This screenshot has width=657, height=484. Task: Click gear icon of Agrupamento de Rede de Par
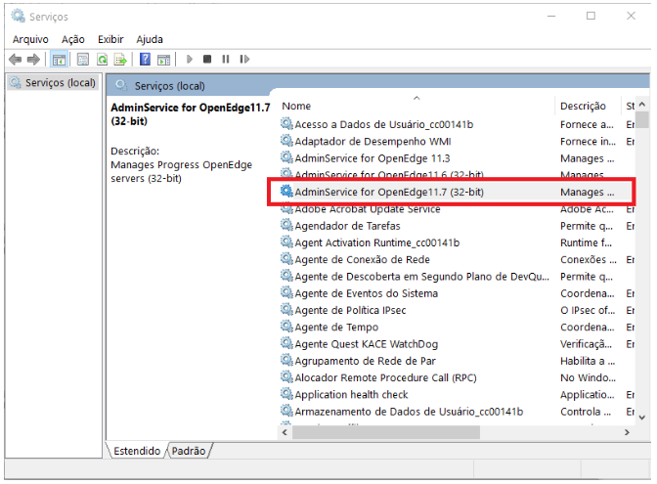(286, 360)
